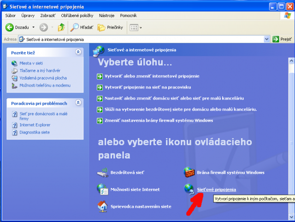Click the scrollbar up arrow

pyautogui.click(x=291, y=60)
